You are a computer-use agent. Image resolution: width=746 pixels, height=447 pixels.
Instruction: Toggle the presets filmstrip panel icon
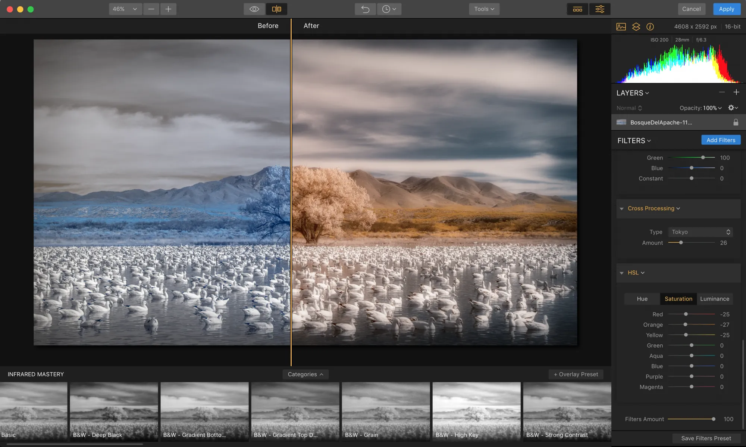pyautogui.click(x=577, y=9)
